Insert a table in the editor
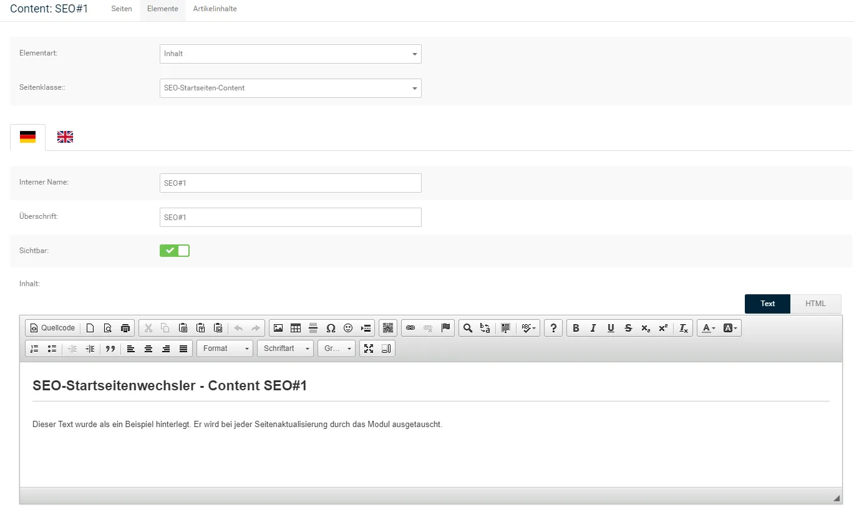The width and height of the screenshot is (854, 510). (296, 328)
